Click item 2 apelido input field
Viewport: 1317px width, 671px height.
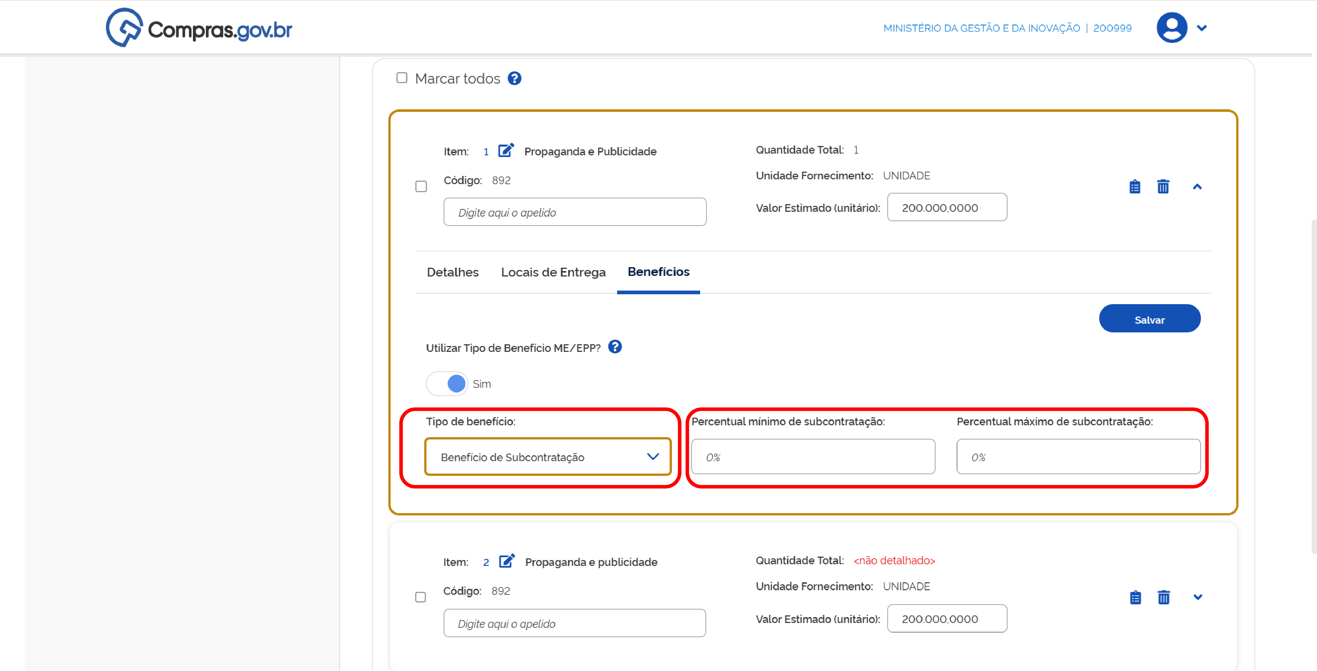point(574,623)
